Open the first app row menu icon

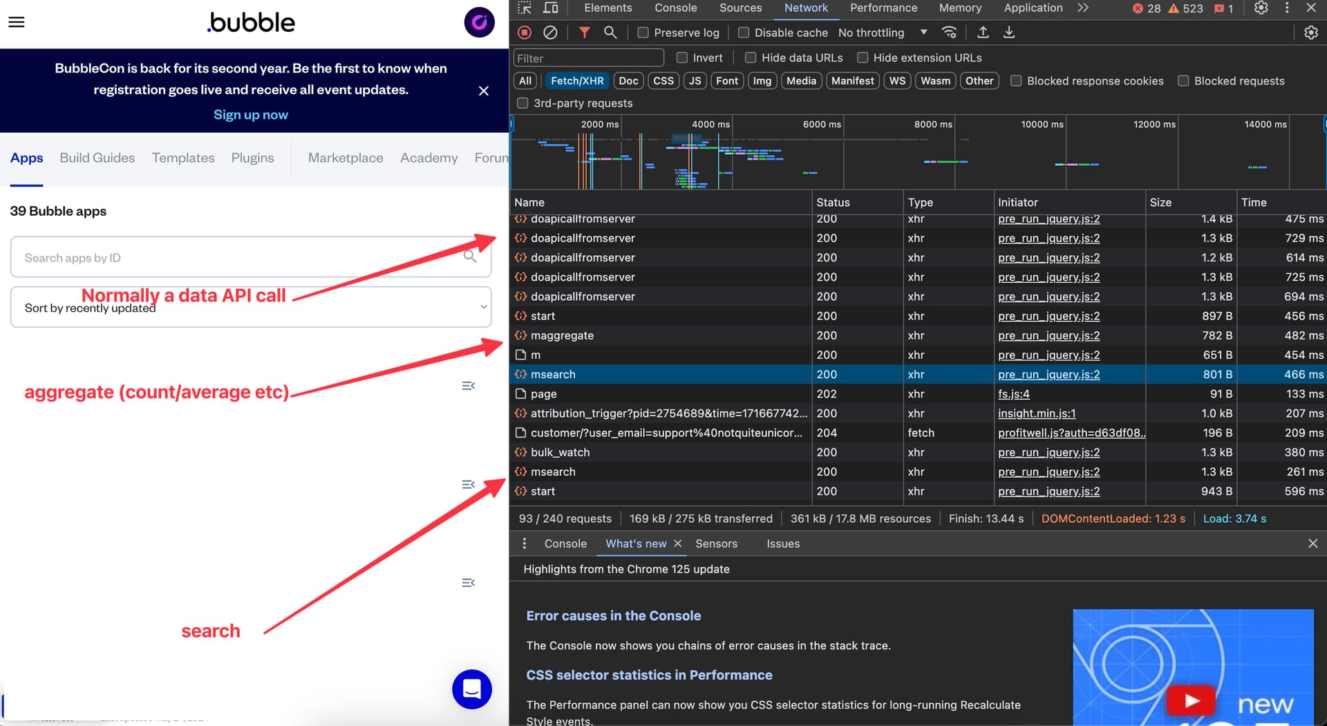tap(469, 386)
